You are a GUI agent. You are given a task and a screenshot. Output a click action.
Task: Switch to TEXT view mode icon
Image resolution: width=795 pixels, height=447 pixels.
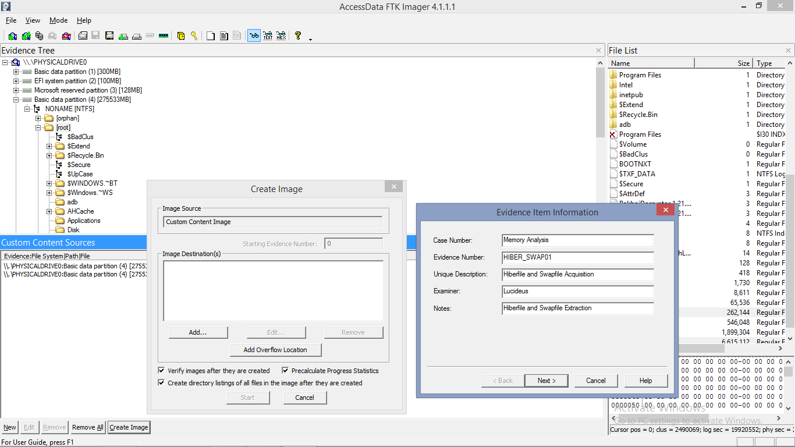268,36
